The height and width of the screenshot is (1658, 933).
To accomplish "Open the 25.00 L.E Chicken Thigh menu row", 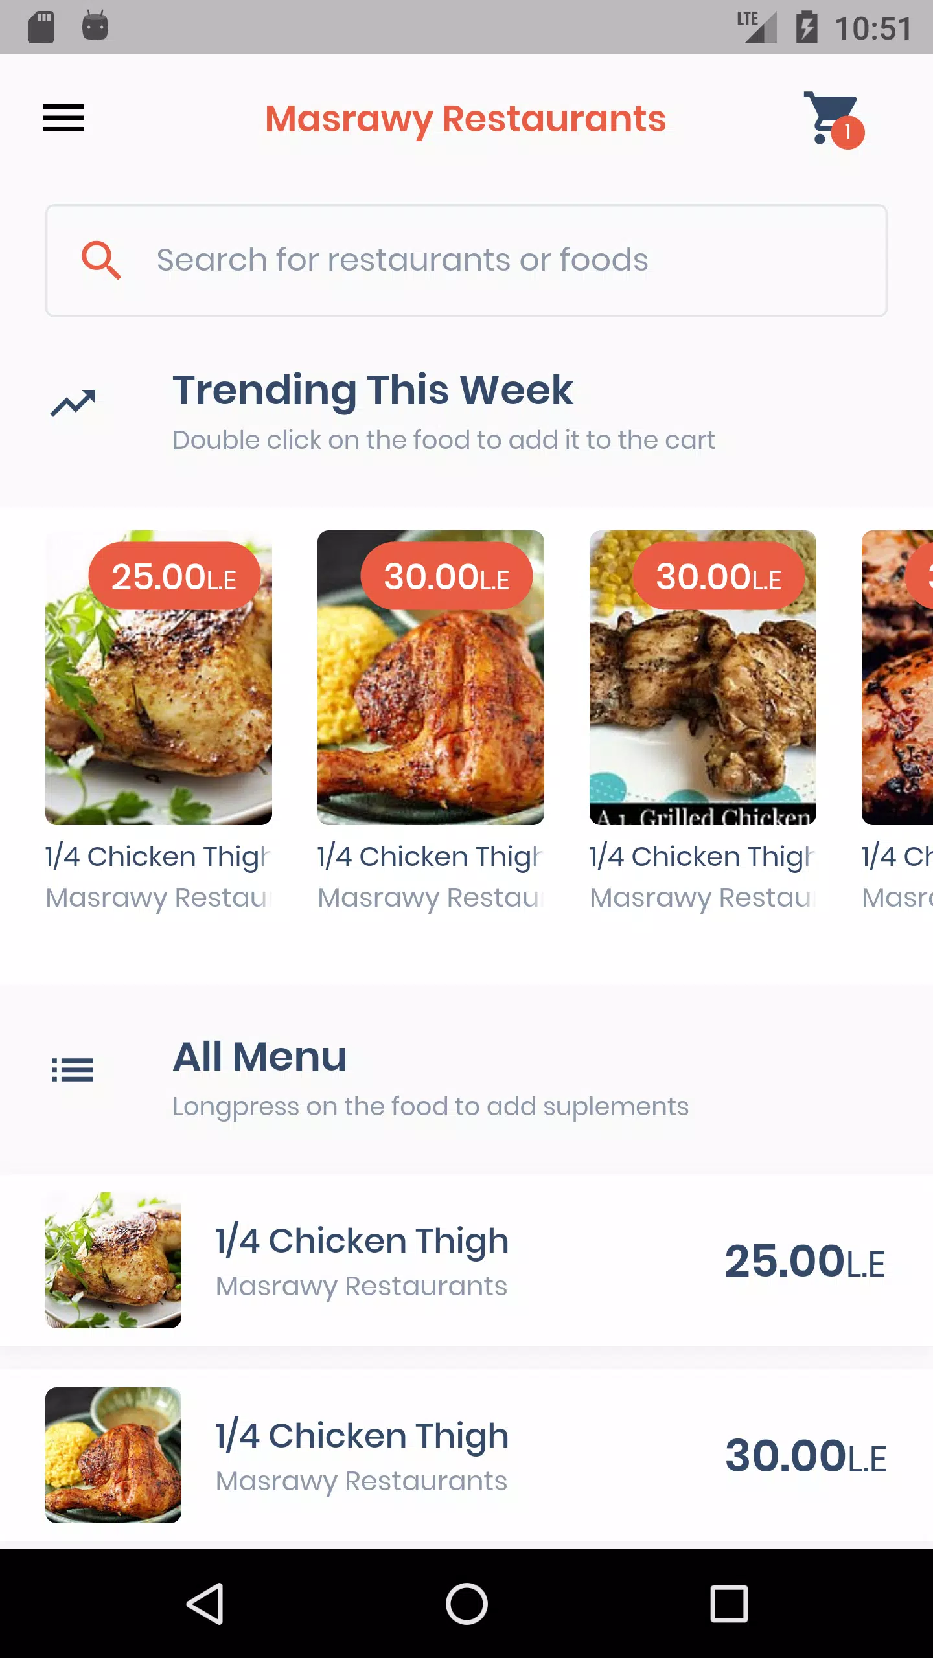I will [x=466, y=1260].
